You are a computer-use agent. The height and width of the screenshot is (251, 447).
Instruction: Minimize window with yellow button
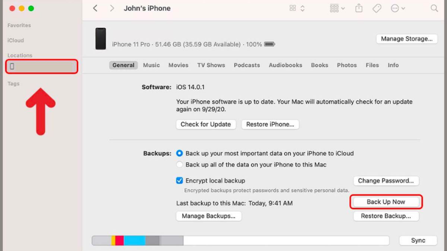pyautogui.click(x=22, y=8)
